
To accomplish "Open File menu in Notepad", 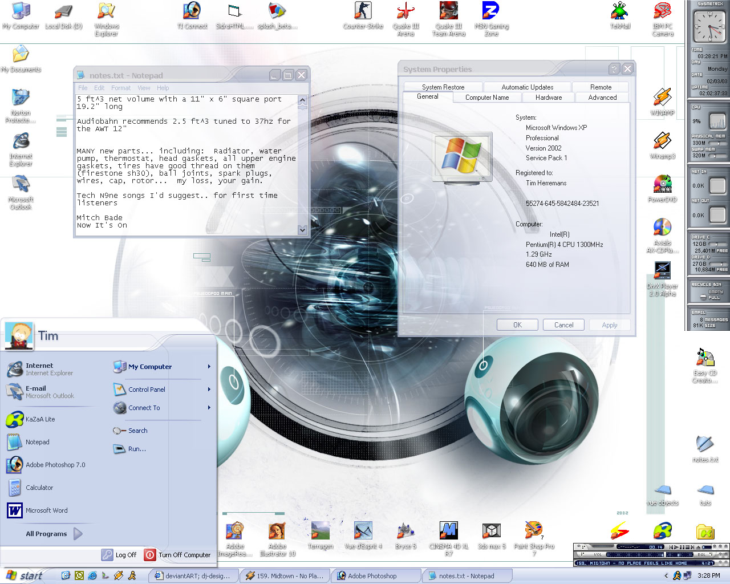I will (x=83, y=88).
